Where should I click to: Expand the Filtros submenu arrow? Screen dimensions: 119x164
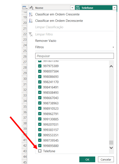[113, 47]
